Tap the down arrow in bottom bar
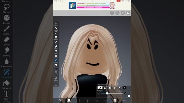The width and height of the screenshot is (184, 103). point(87,100)
